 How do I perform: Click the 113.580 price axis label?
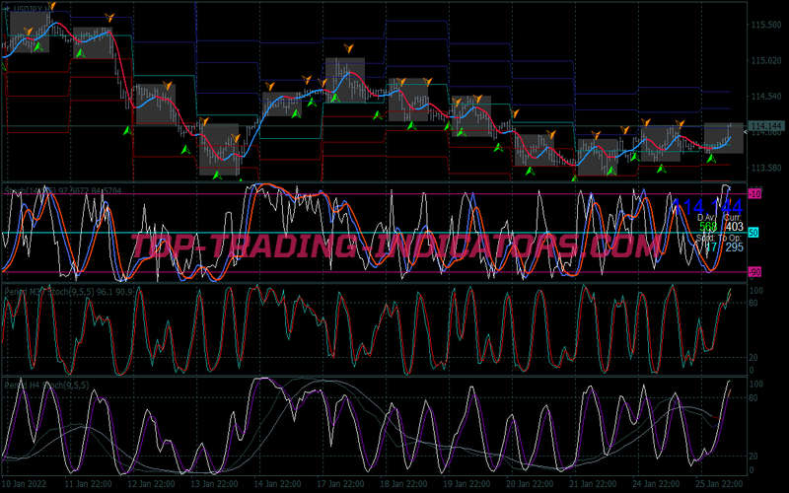pos(766,168)
